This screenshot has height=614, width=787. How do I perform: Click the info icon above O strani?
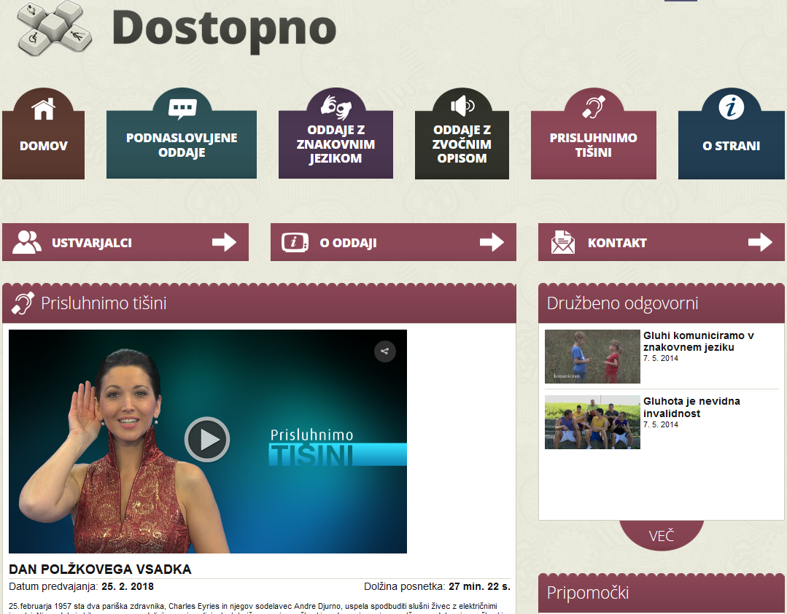[x=732, y=107]
